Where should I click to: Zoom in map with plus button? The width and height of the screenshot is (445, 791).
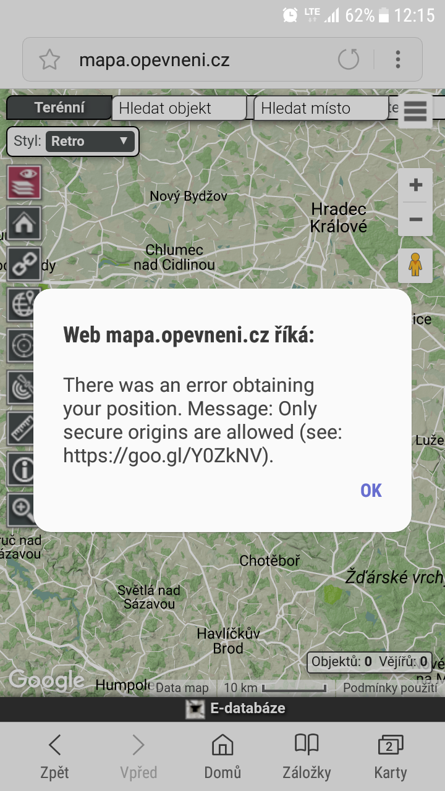click(x=416, y=185)
